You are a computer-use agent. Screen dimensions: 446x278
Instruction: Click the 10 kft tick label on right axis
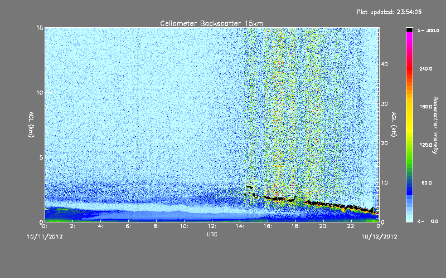[384, 183]
